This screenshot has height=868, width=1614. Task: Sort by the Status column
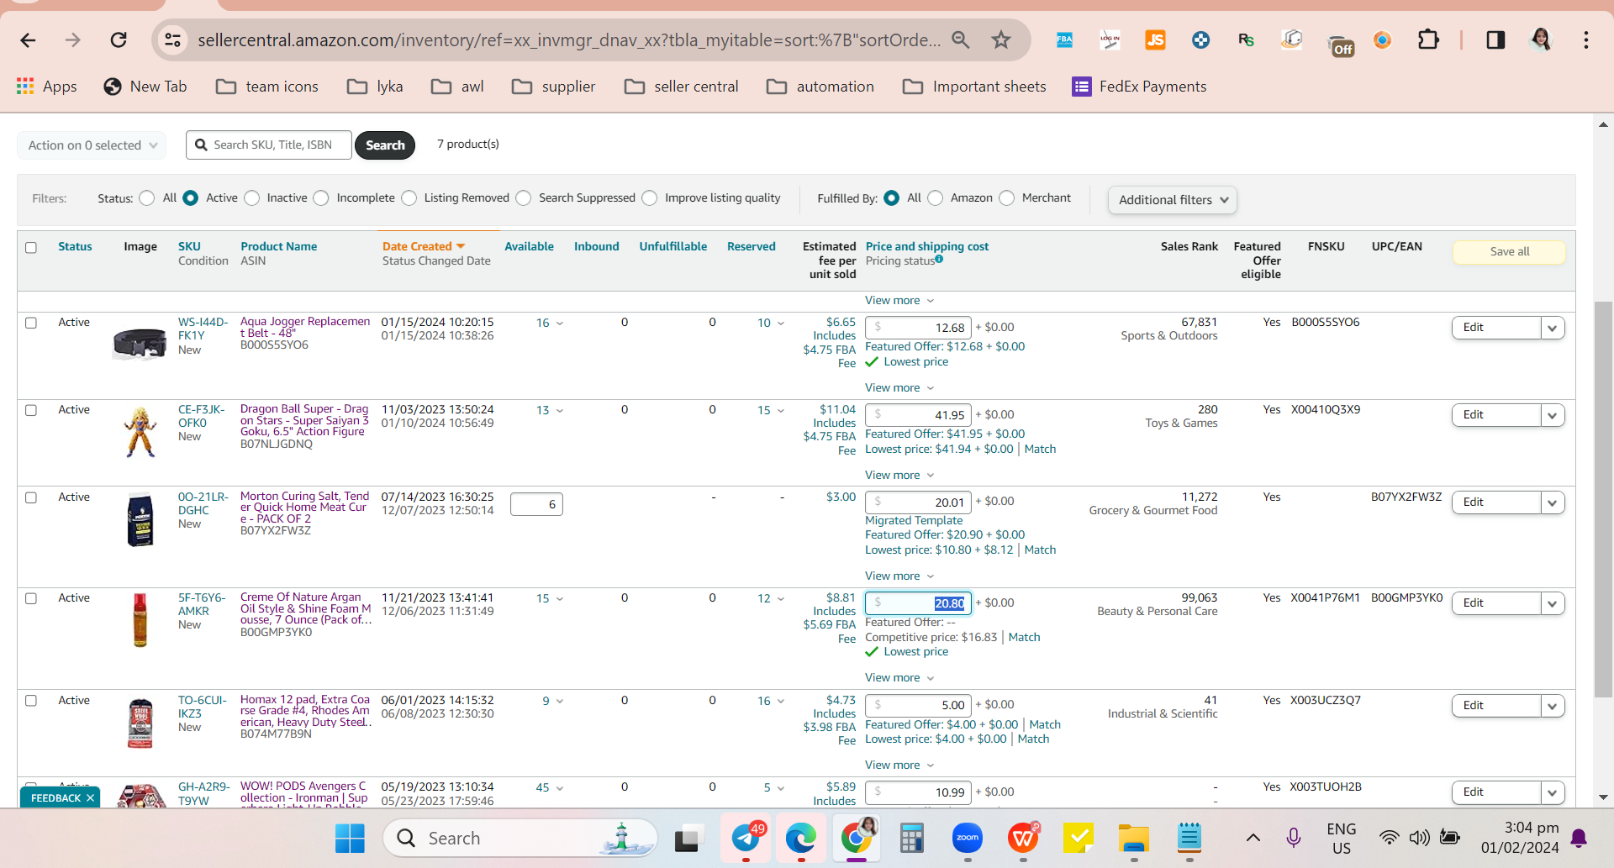pyautogui.click(x=75, y=246)
